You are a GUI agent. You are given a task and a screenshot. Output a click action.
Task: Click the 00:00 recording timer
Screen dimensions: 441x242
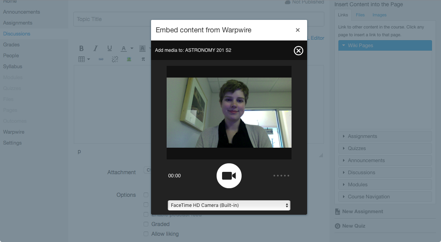click(x=174, y=176)
